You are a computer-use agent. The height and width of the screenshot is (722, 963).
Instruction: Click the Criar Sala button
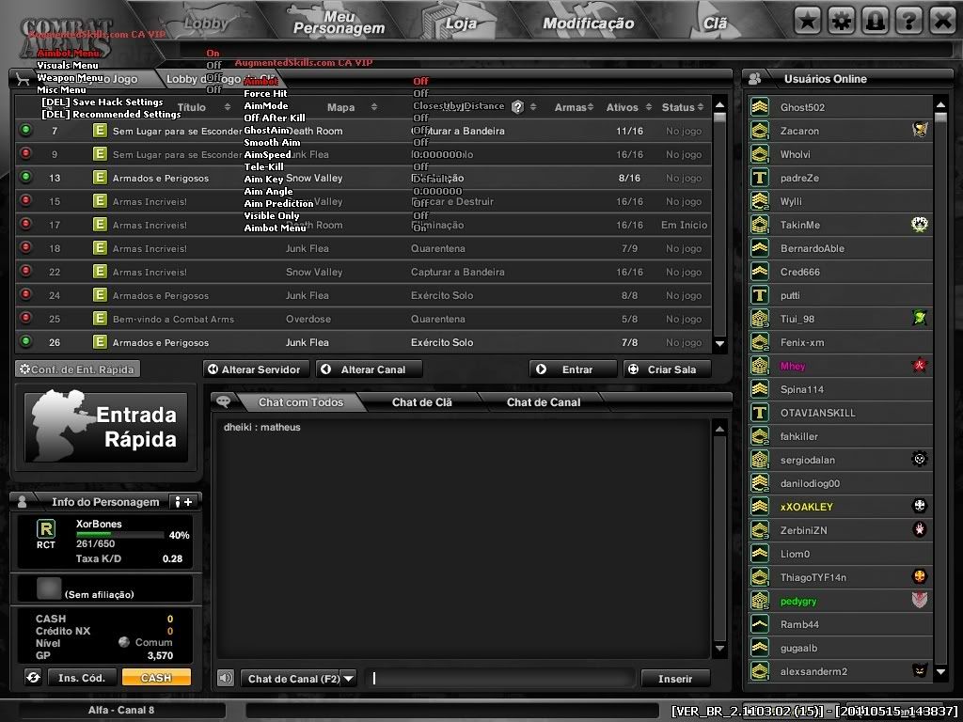(668, 369)
